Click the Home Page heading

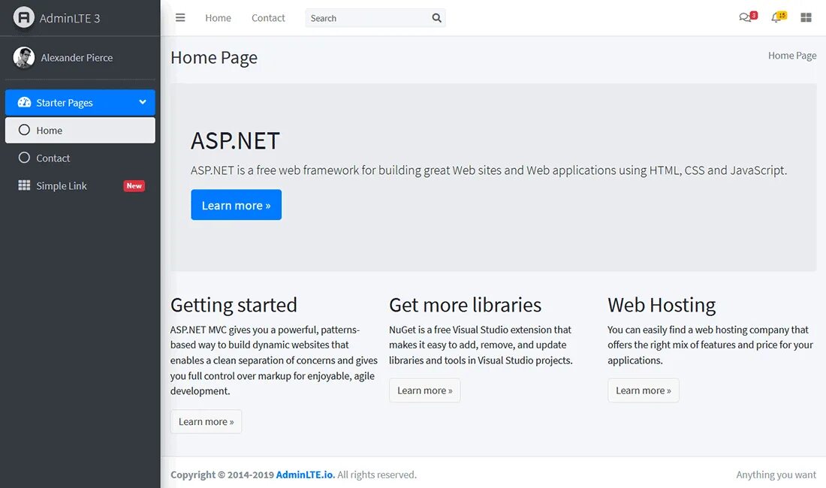click(x=214, y=57)
